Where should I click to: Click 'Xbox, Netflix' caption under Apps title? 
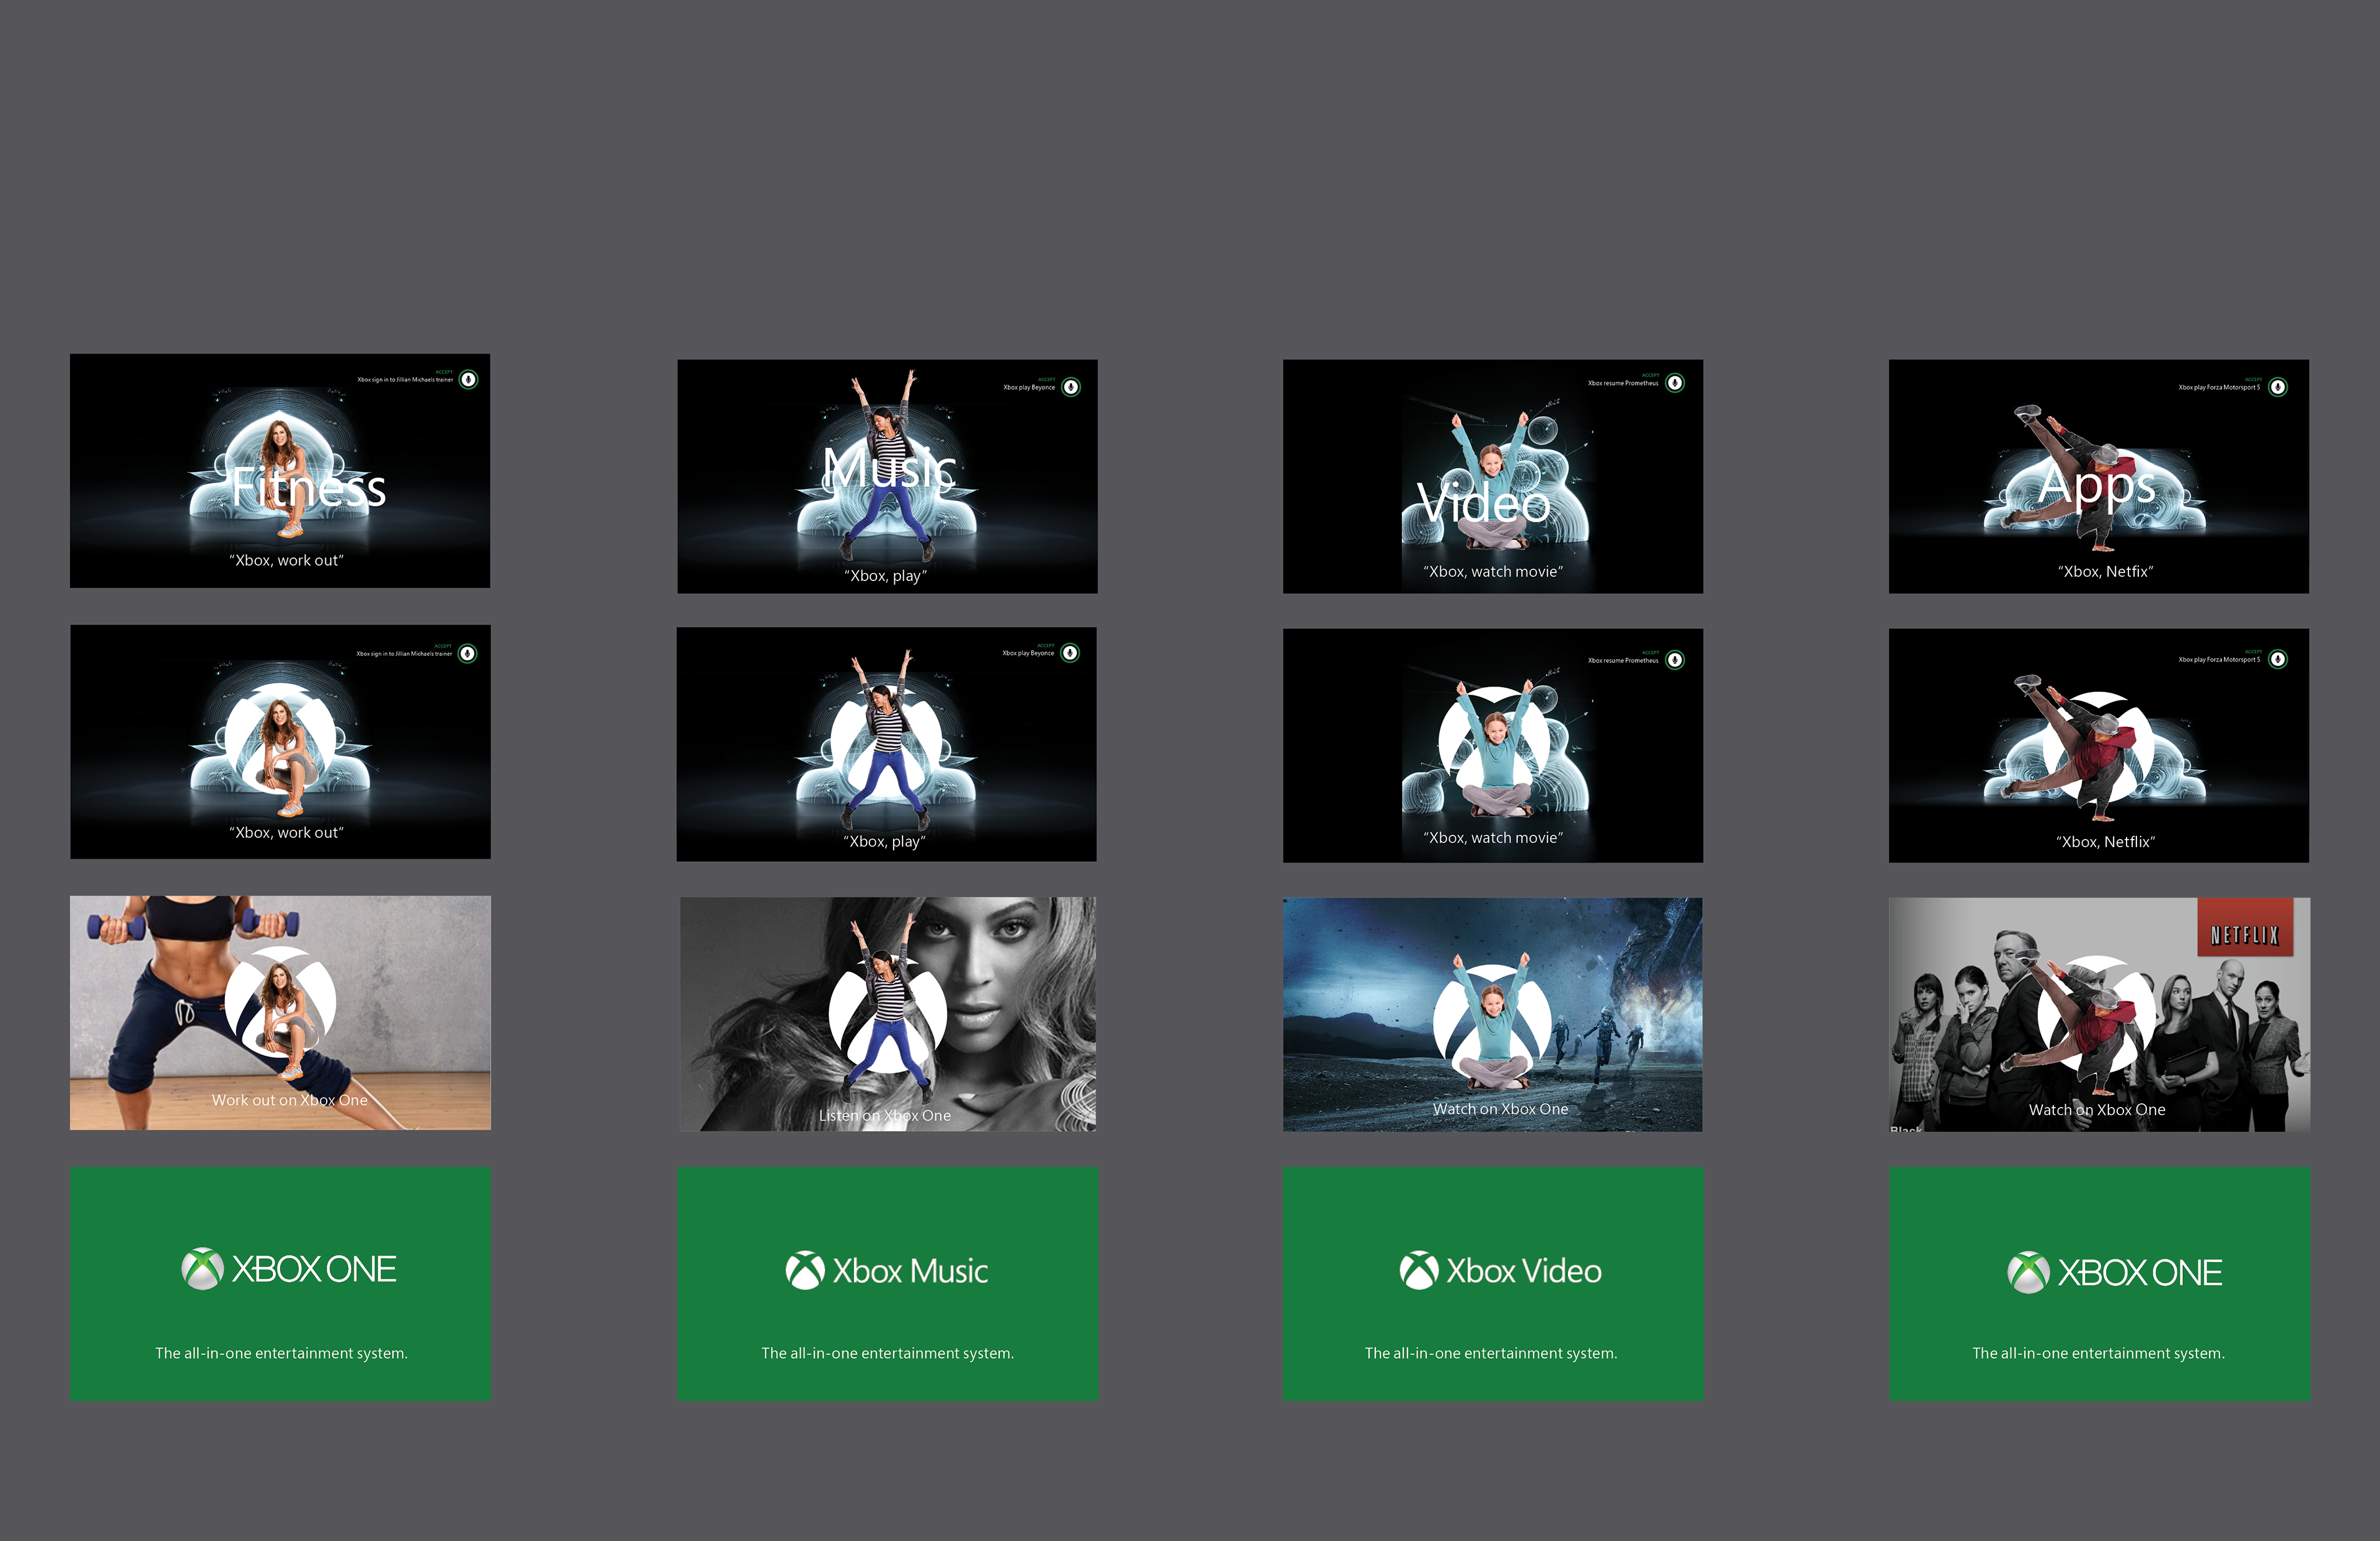tap(2105, 571)
